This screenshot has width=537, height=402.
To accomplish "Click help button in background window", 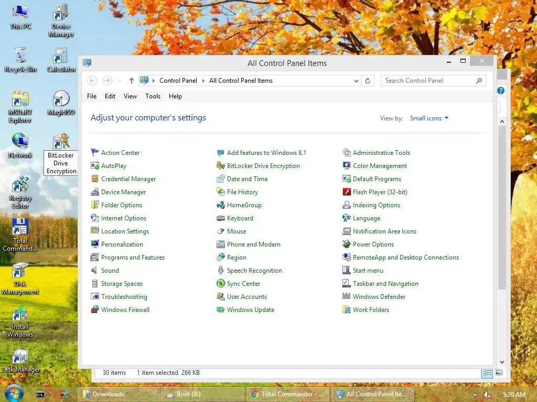I will click(x=501, y=91).
